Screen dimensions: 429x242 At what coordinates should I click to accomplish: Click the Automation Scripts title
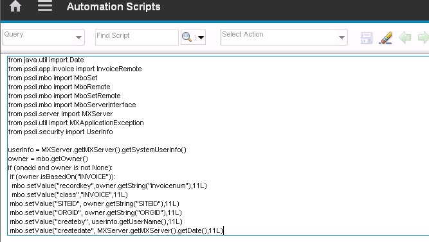[x=114, y=7]
